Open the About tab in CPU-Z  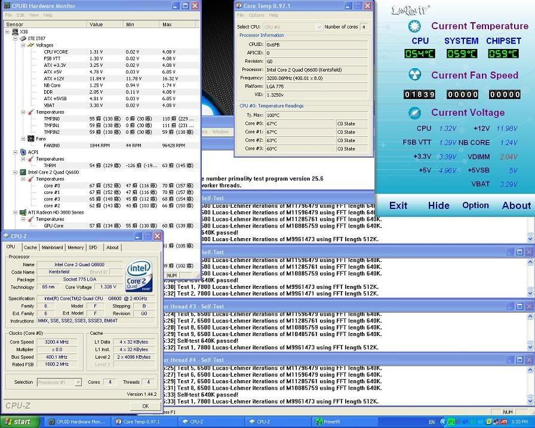coord(112,248)
